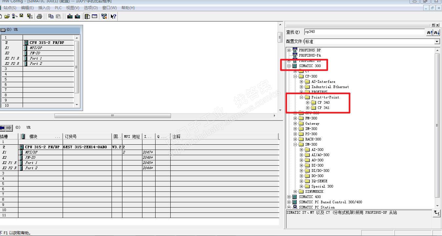Click the forward arrow in detail view

pyautogui.click(x=9, y=127)
